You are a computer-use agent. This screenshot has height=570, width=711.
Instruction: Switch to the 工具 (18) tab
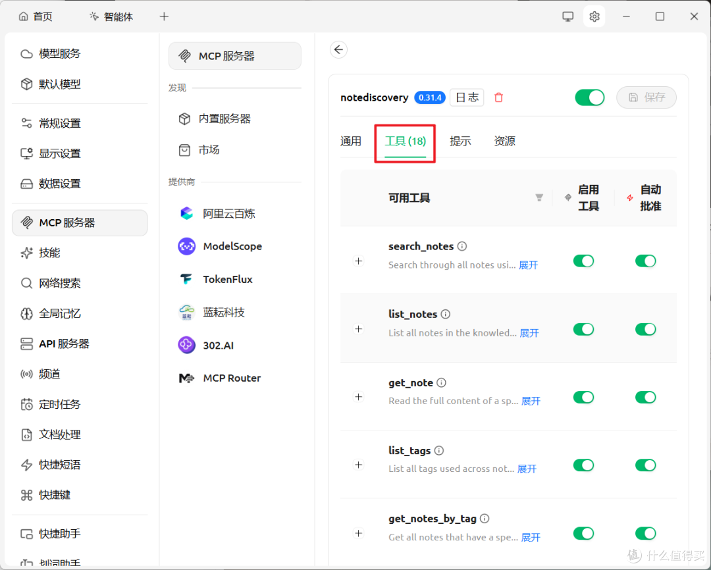click(x=406, y=142)
